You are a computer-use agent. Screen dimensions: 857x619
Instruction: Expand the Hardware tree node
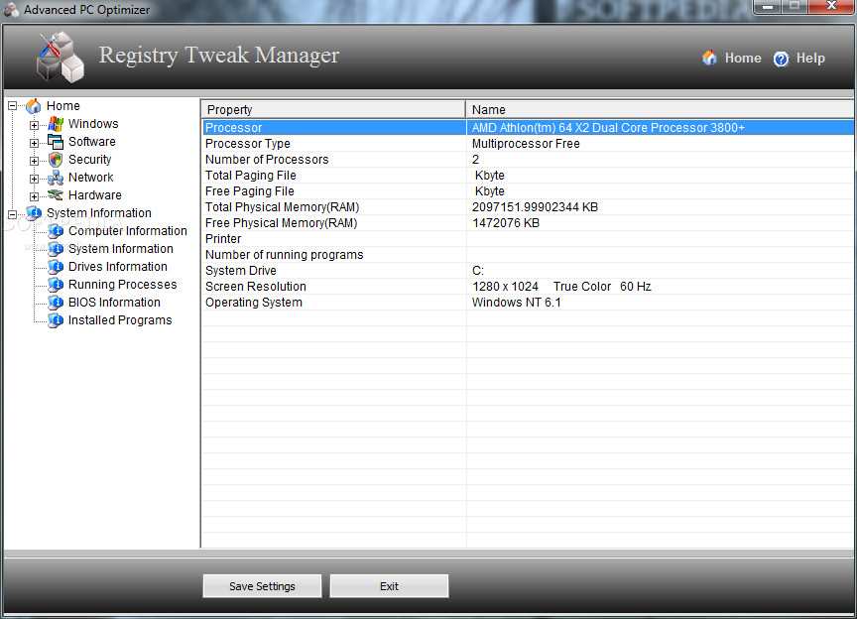pos(34,196)
